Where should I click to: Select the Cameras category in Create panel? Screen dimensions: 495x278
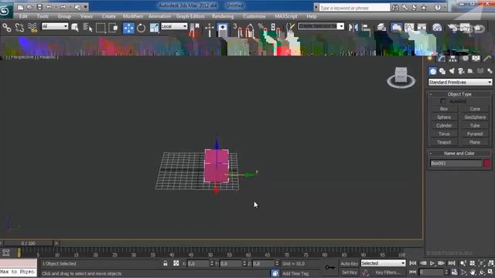click(x=461, y=71)
